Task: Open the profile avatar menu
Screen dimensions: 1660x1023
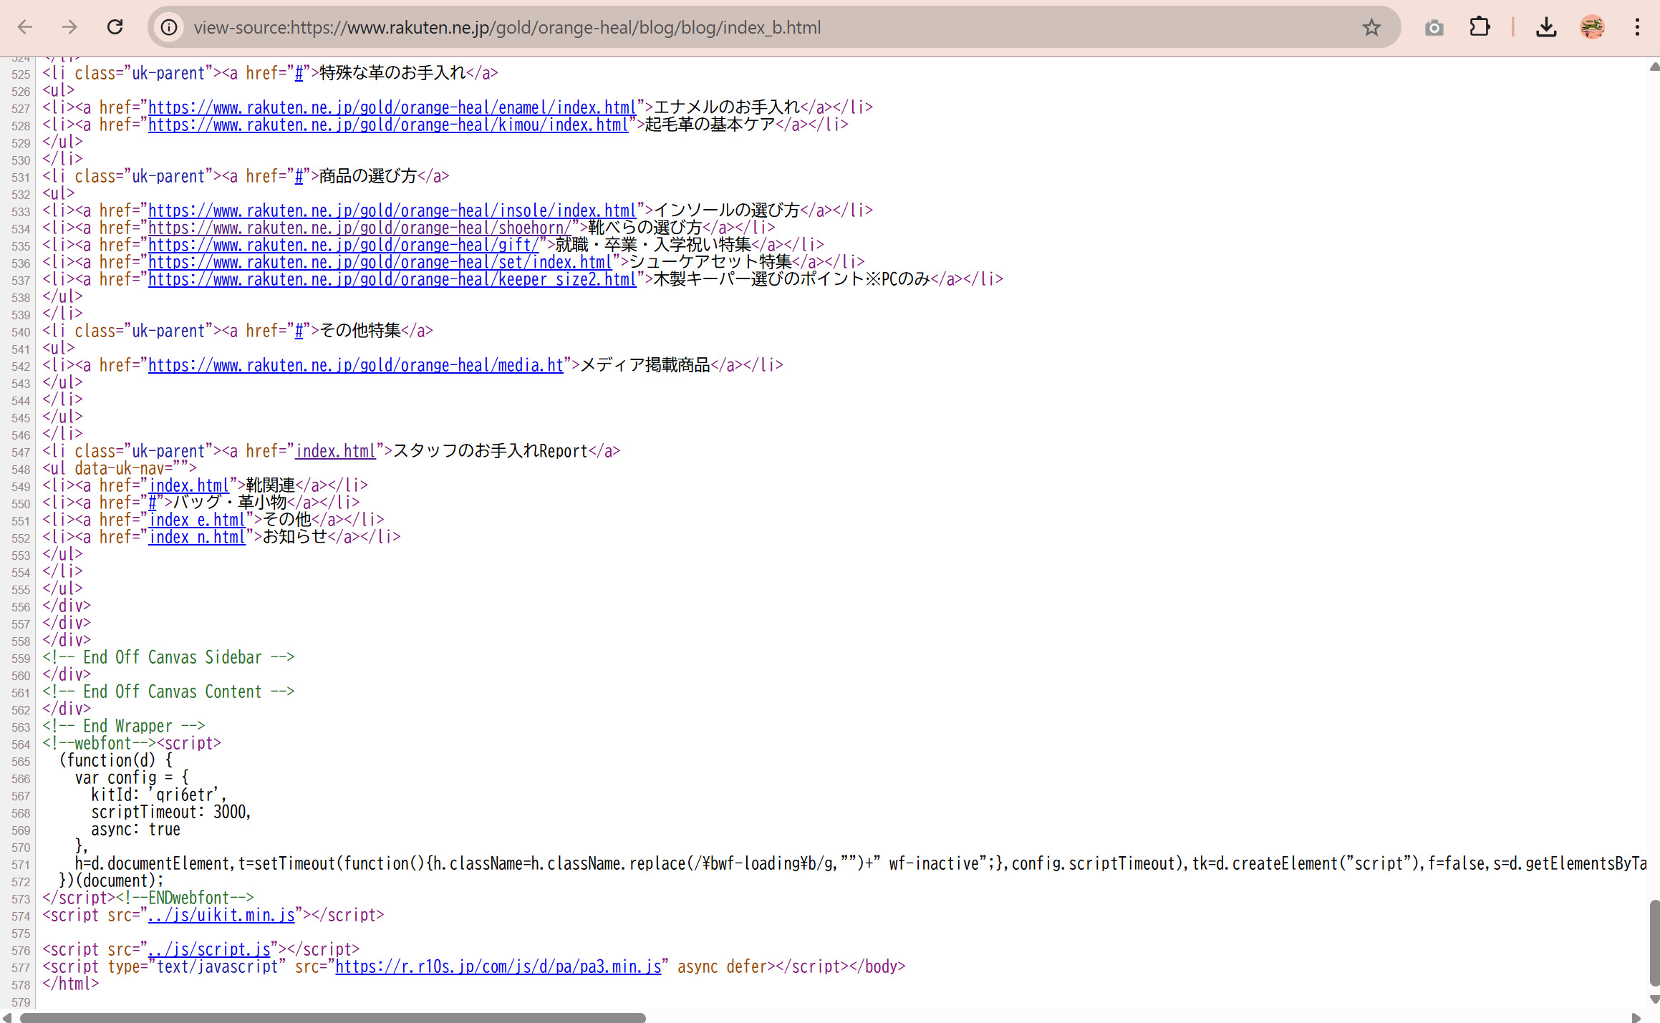Action: 1592,27
